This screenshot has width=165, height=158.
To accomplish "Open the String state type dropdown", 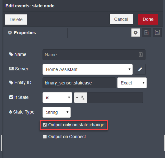I will point(57,112).
